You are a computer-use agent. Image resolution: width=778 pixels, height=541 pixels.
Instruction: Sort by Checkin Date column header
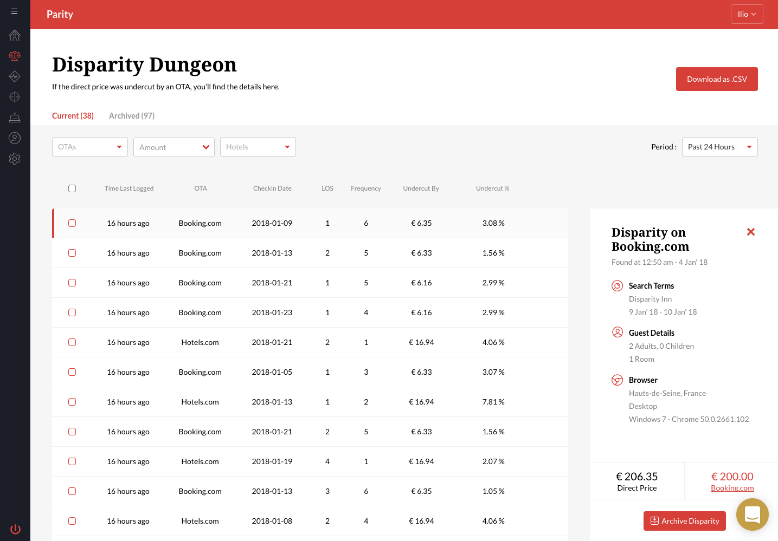(x=272, y=188)
